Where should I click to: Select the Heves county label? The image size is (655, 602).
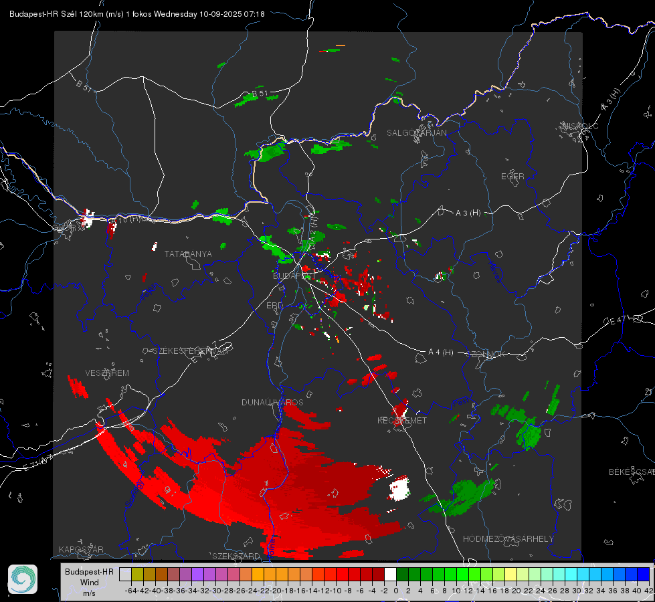click(x=494, y=272)
